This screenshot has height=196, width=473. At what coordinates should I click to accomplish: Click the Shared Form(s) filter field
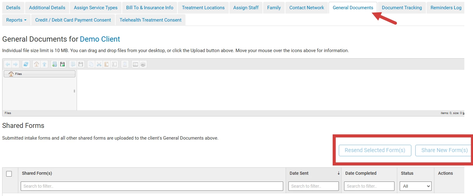(x=152, y=186)
